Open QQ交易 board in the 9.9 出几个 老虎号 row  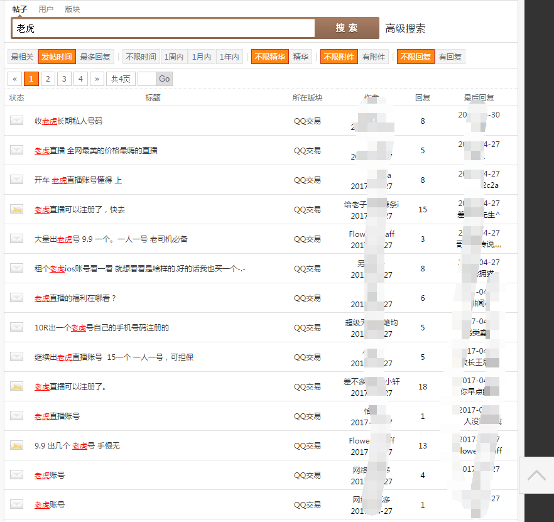pyautogui.click(x=307, y=445)
